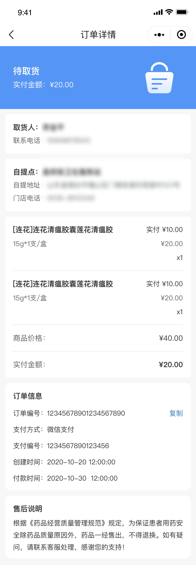The height and width of the screenshot is (565, 196).
Task: Tap the back arrow icon
Action: pos(11,35)
